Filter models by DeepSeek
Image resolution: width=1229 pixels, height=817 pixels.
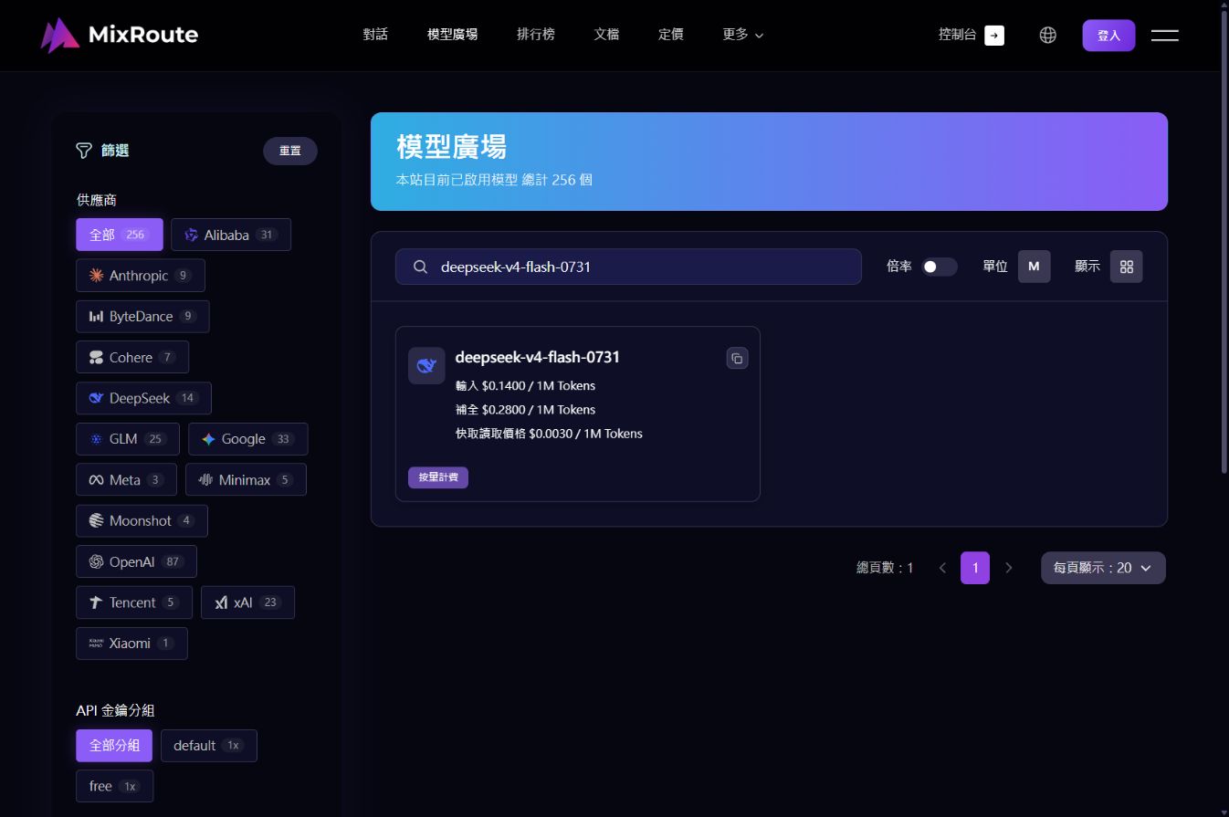point(143,398)
